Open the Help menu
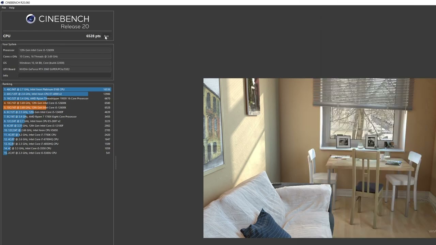The image size is (436, 245). 12,7
